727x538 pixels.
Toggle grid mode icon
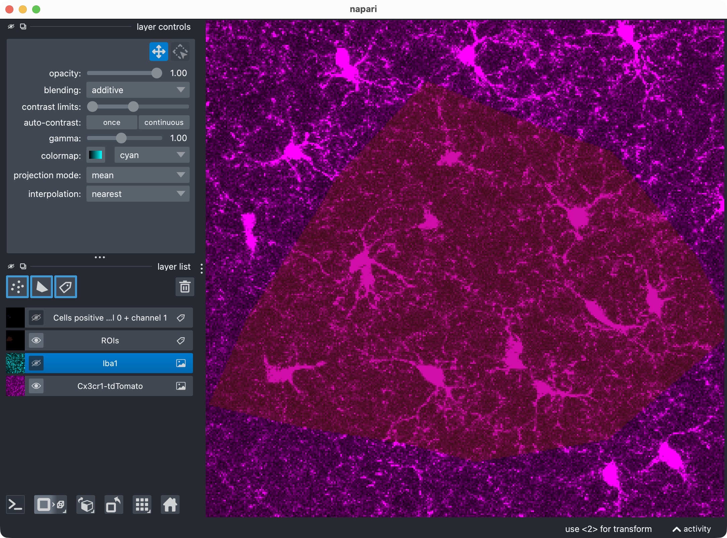click(142, 505)
